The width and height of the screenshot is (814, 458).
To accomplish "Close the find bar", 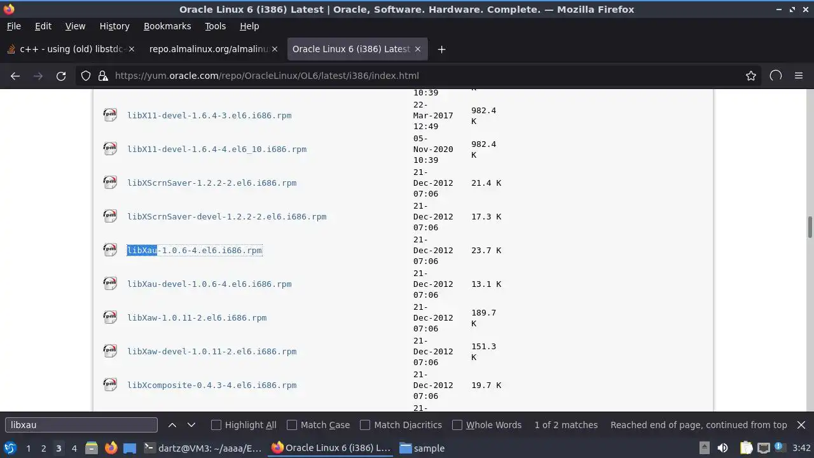I will 801,425.
